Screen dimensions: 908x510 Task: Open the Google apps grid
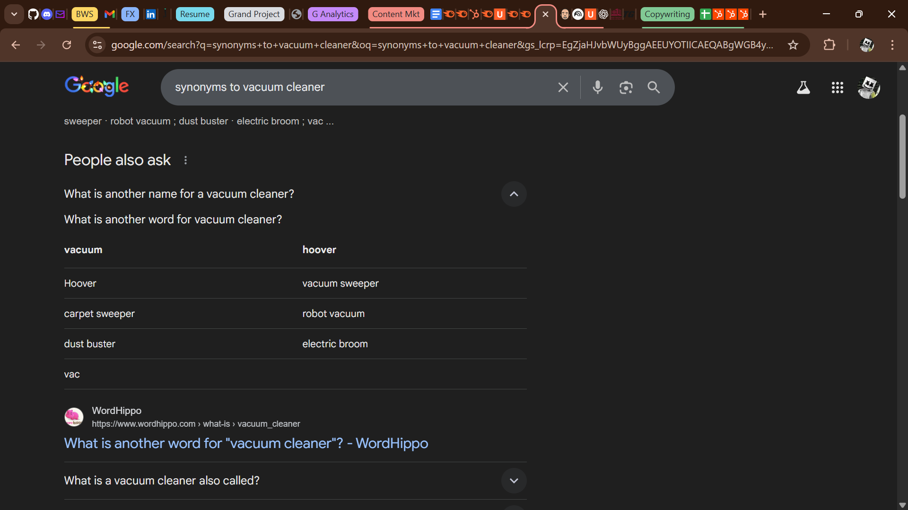pyautogui.click(x=837, y=88)
